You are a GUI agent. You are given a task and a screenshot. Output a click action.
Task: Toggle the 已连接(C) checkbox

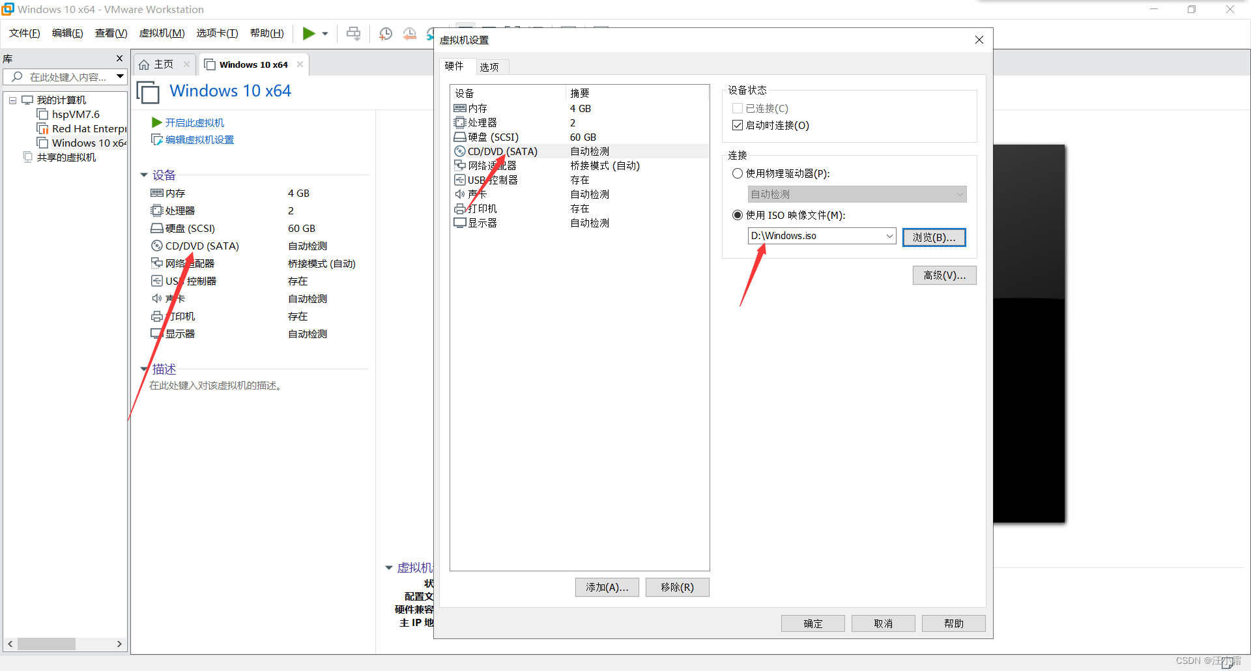738,108
